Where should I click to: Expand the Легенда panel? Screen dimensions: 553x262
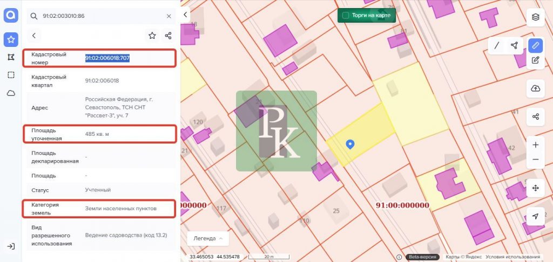(x=208, y=238)
